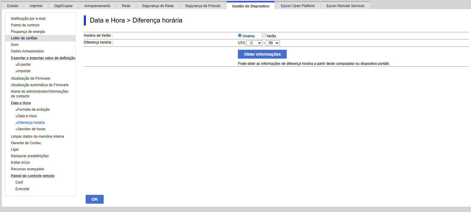Image resolution: width=471 pixels, height=212 pixels.
Task: Click Restaurar predefinições in sidebar
Action: 30,156
